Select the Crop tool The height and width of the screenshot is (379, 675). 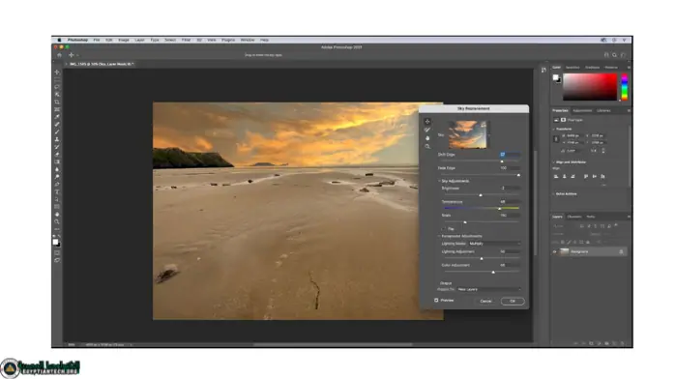click(57, 102)
